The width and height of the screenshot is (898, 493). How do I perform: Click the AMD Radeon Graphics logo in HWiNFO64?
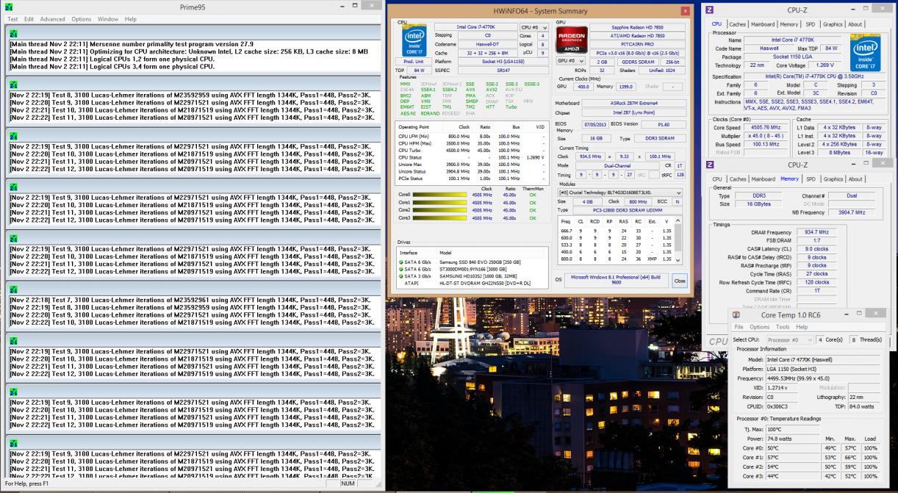pos(571,41)
